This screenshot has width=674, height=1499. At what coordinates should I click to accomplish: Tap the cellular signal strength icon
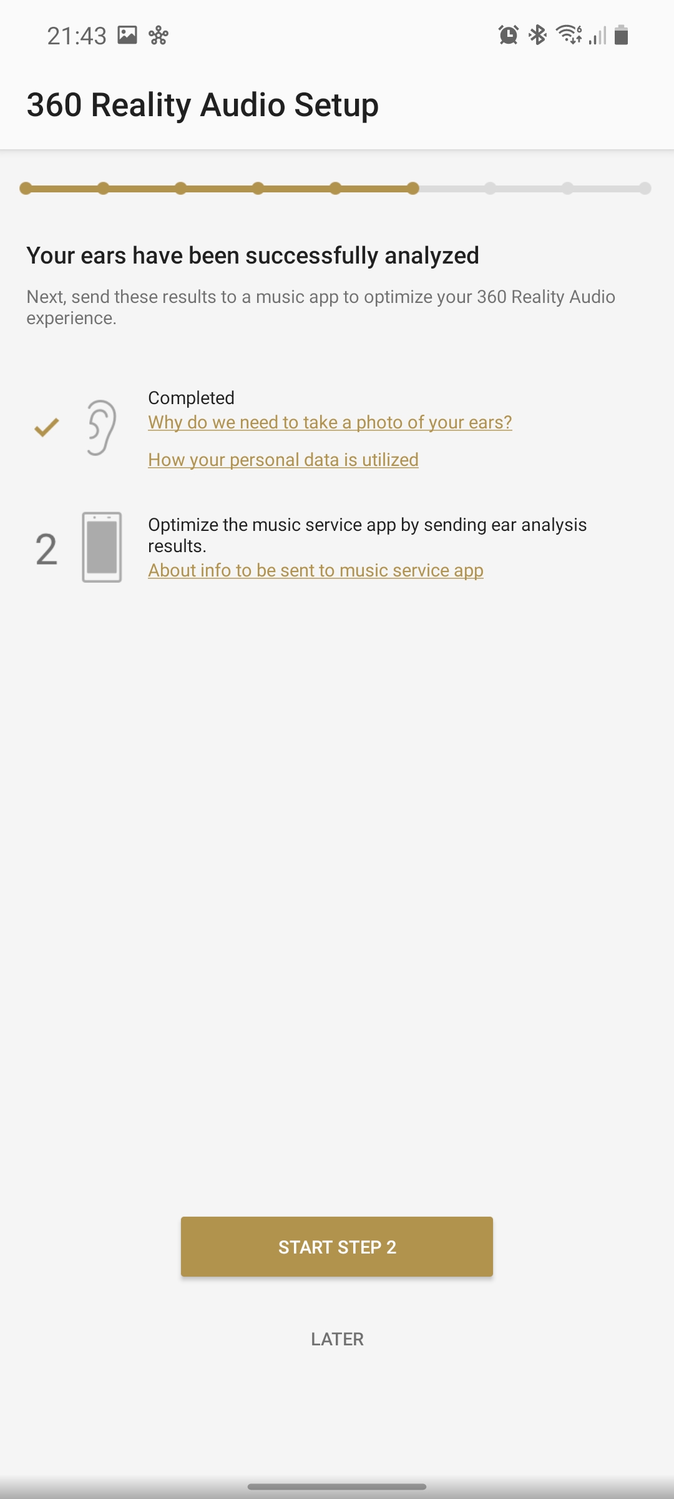coord(597,35)
